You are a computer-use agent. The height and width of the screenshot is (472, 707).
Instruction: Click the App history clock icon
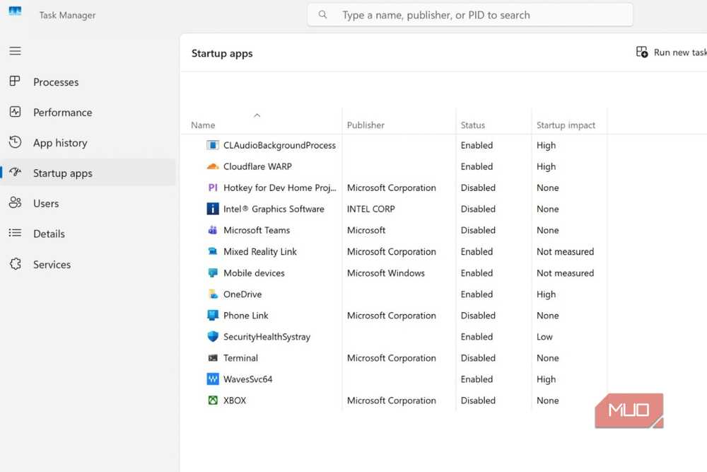pos(15,142)
